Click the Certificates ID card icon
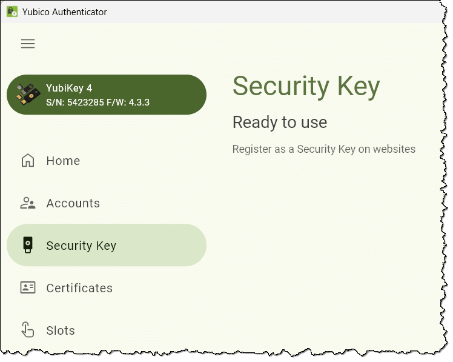Image resolution: width=453 pixels, height=362 pixels. 28,287
